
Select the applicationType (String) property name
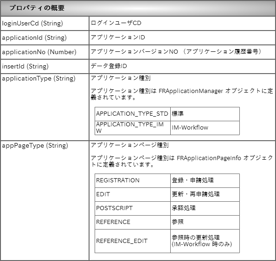pyautogui.click(x=39, y=79)
